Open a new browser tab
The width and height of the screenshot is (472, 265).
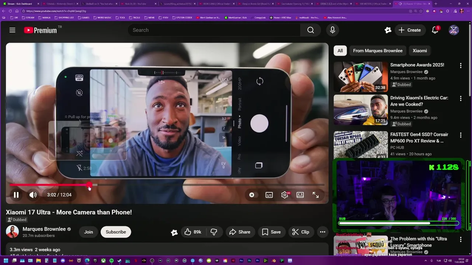pyautogui.click(x=436, y=4)
